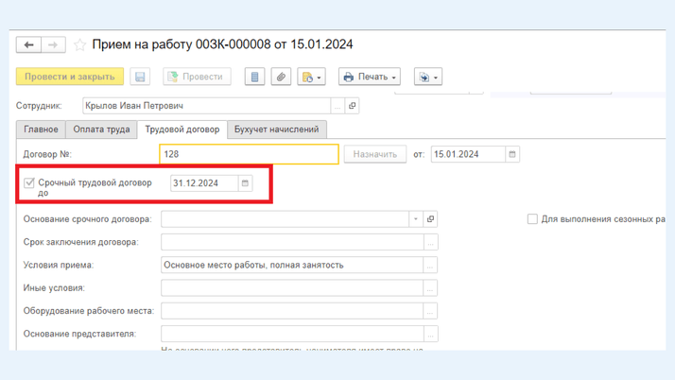Image resolution: width=675 pixels, height=380 pixels.
Task: Click the Иные условия field
Action: click(292, 288)
